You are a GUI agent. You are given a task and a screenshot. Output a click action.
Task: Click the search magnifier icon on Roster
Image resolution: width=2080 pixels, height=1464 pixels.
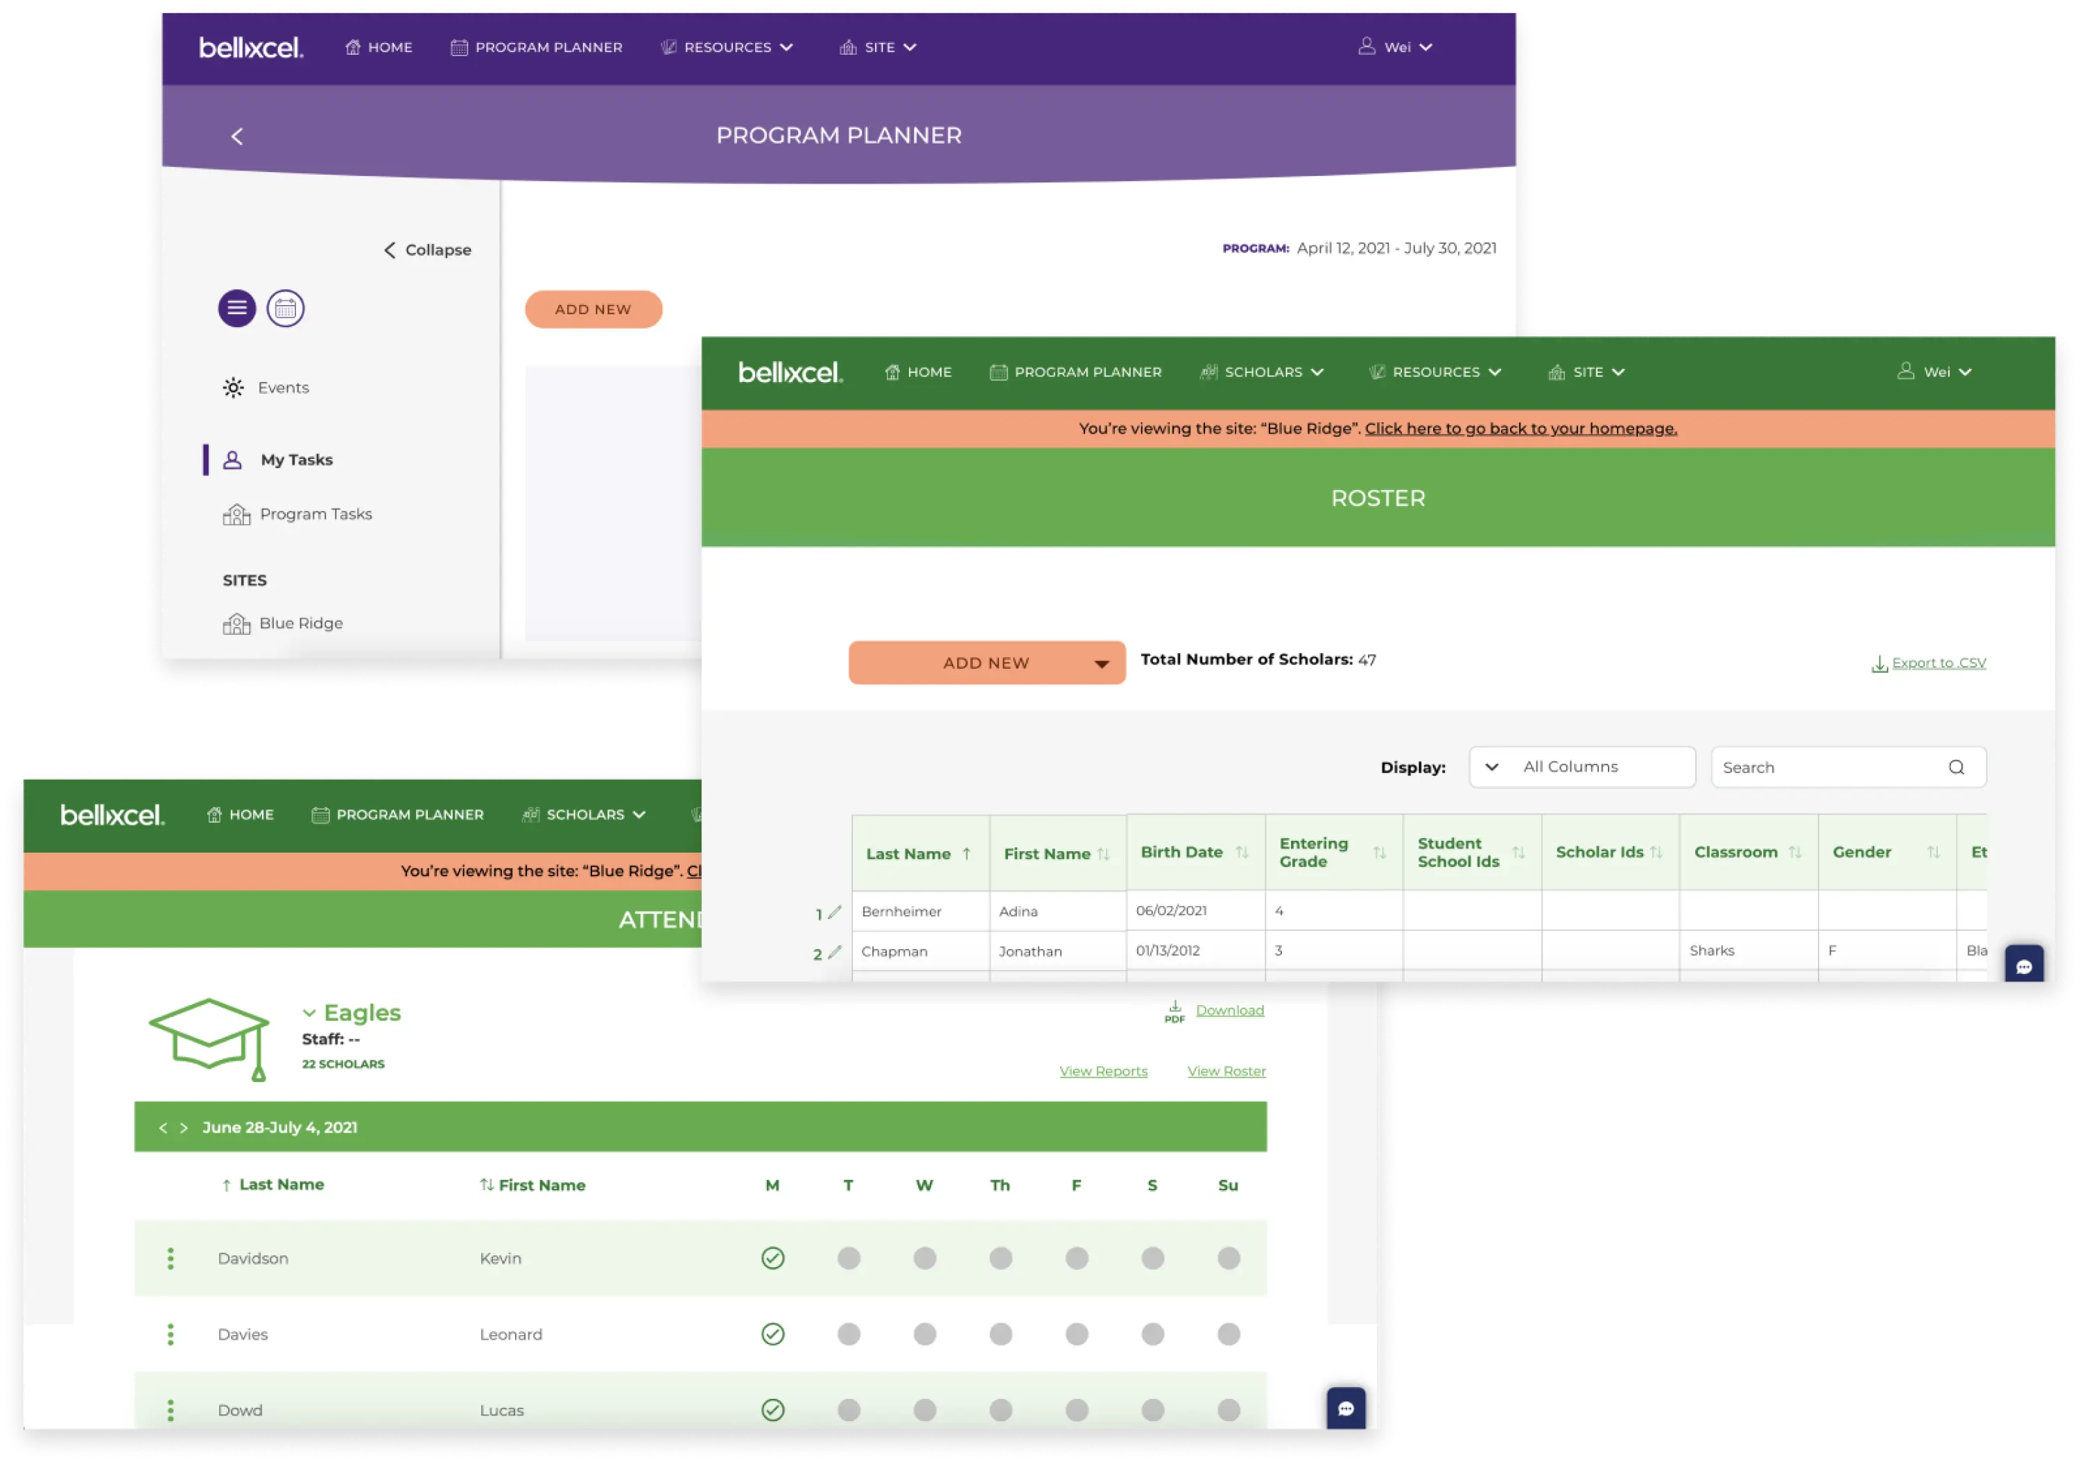tap(1957, 767)
